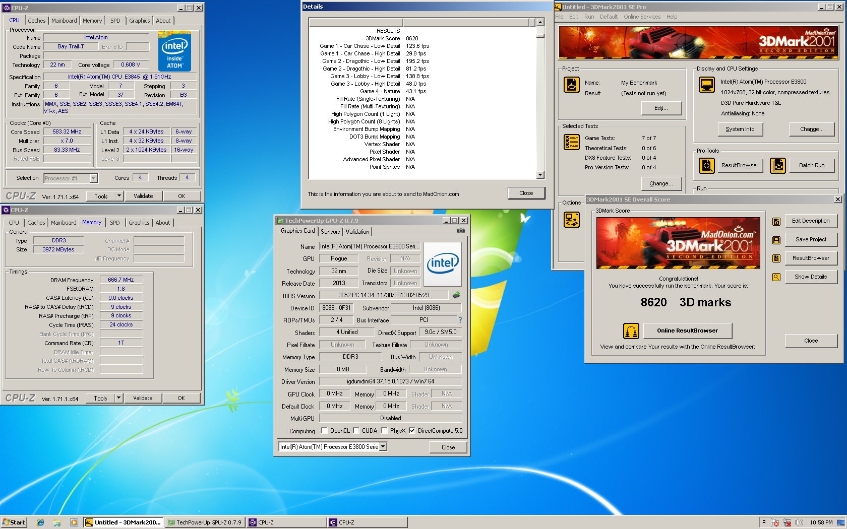The image size is (847, 529).
Task: Click the Intel logo in GPU-Z
Action: pyautogui.click(x=443, y=264)
